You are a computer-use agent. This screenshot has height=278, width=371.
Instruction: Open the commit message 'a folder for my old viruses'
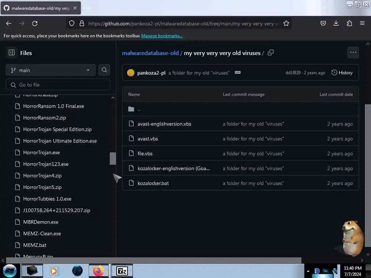click(199, 73)
